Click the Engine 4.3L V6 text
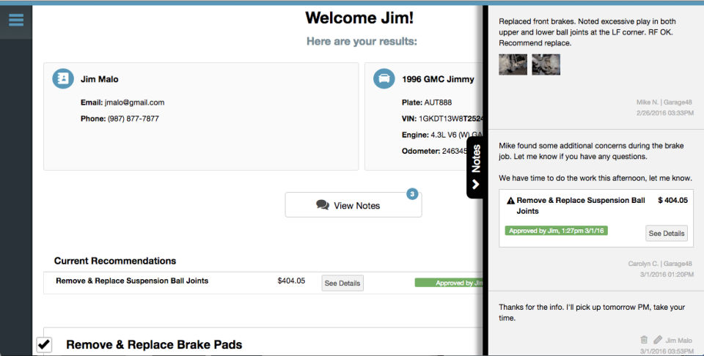Image resolution: width=704 pixels, height=356 pixels. click(457, 135)
